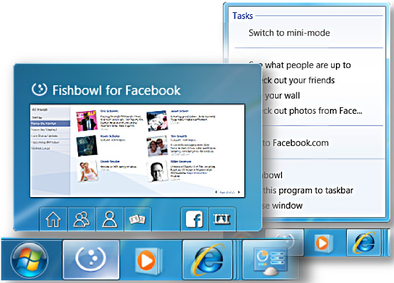Click the filmstrip photo button in preview

coord(222,219)
